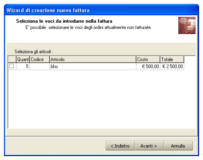Click empty area of the articles list
Image resolution: width=203 pixels, height=160 pixels.
(x=101, y=99)
